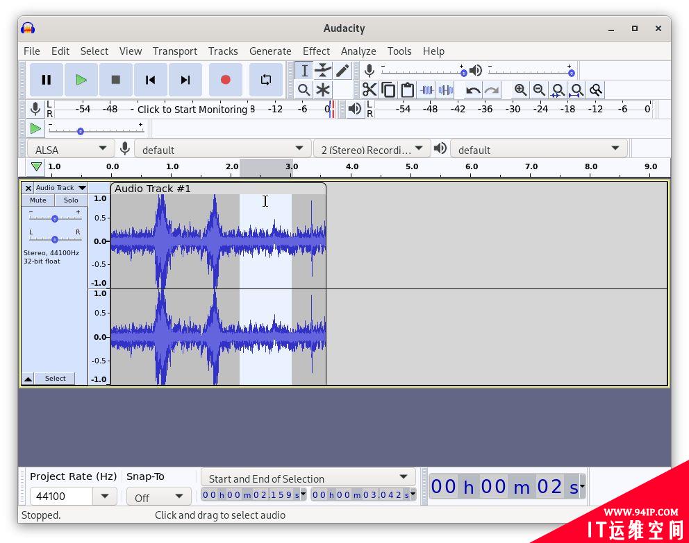
Task: Open the Tools menu
Action: (399, 51)
